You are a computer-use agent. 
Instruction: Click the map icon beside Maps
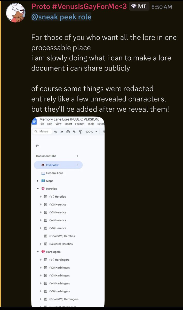pos(43,181)
